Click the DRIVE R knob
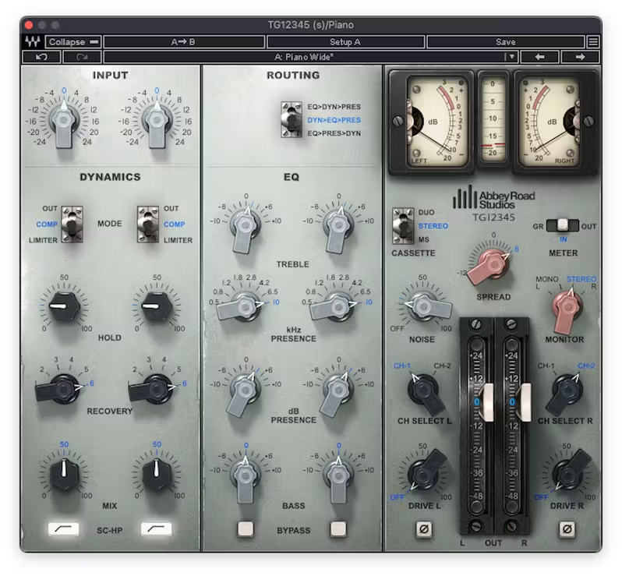The width and height of the screenshot is (622, 576). point(567,475)
